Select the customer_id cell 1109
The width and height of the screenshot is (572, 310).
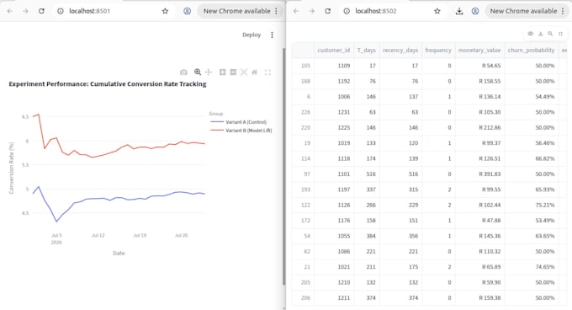pos(333,66)
